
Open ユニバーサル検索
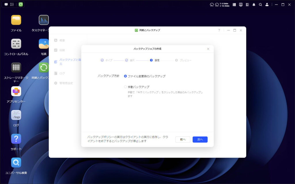click(x=16, y=163)
